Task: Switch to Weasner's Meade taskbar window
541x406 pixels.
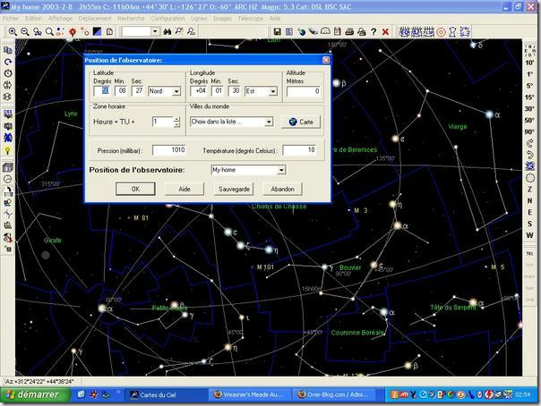Action: pos(250,394)
